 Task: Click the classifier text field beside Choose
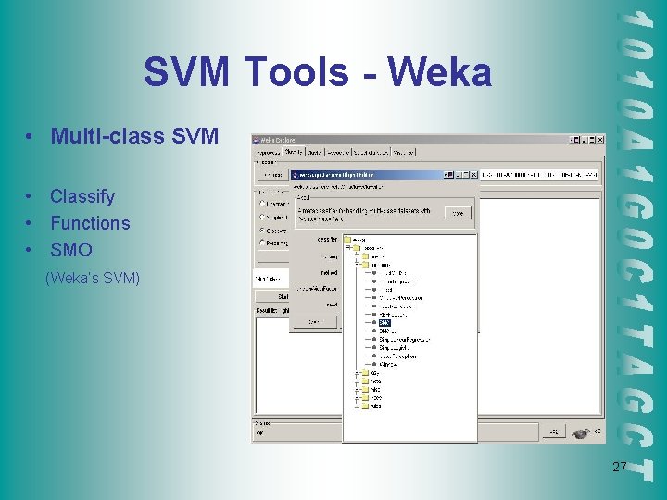539,175
